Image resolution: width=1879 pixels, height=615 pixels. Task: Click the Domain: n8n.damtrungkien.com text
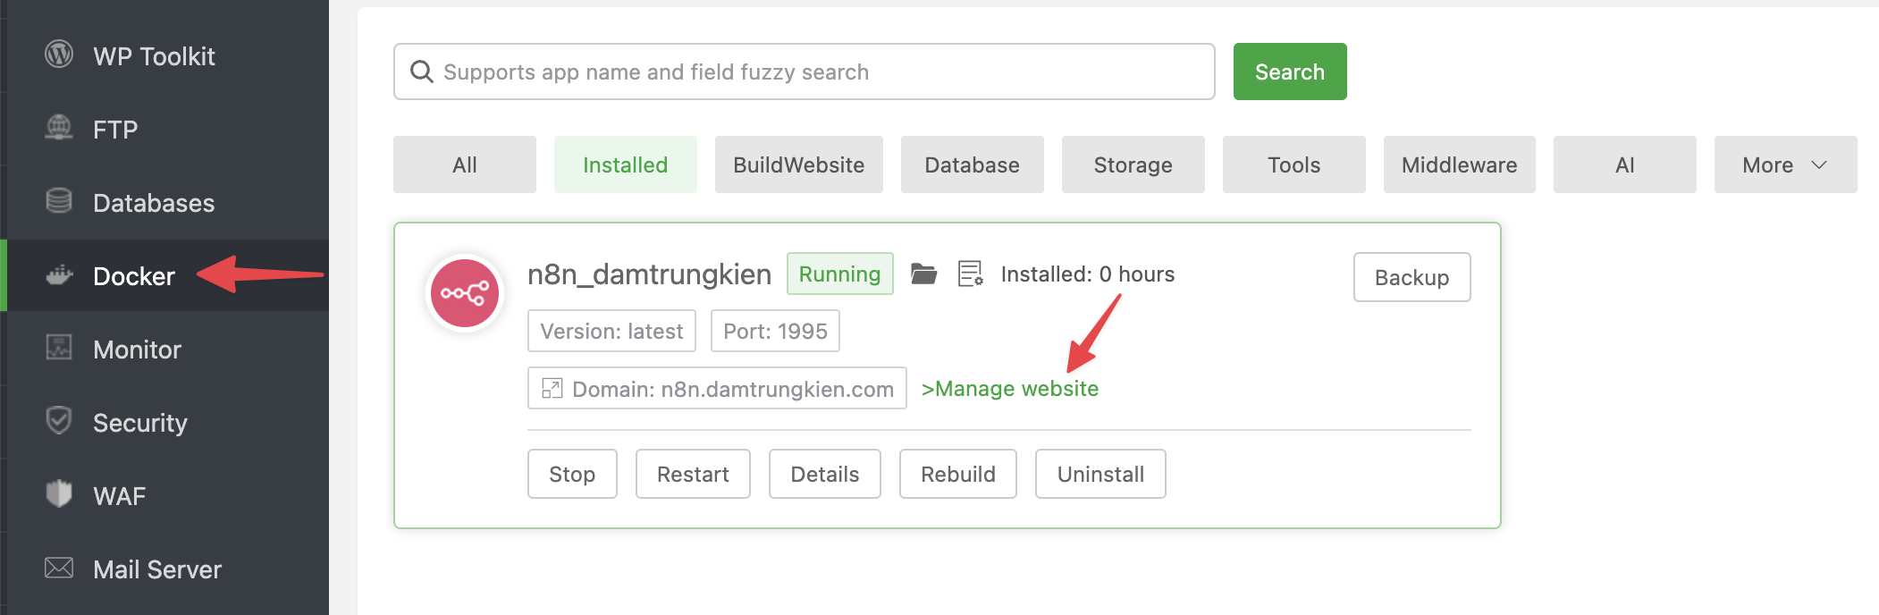[x=733, y=389]
